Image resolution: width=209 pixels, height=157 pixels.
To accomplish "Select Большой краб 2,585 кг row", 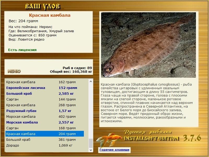I will click(x=45, y=93).
